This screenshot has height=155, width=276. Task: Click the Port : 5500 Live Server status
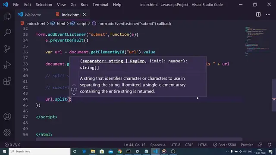pos(224,145)
